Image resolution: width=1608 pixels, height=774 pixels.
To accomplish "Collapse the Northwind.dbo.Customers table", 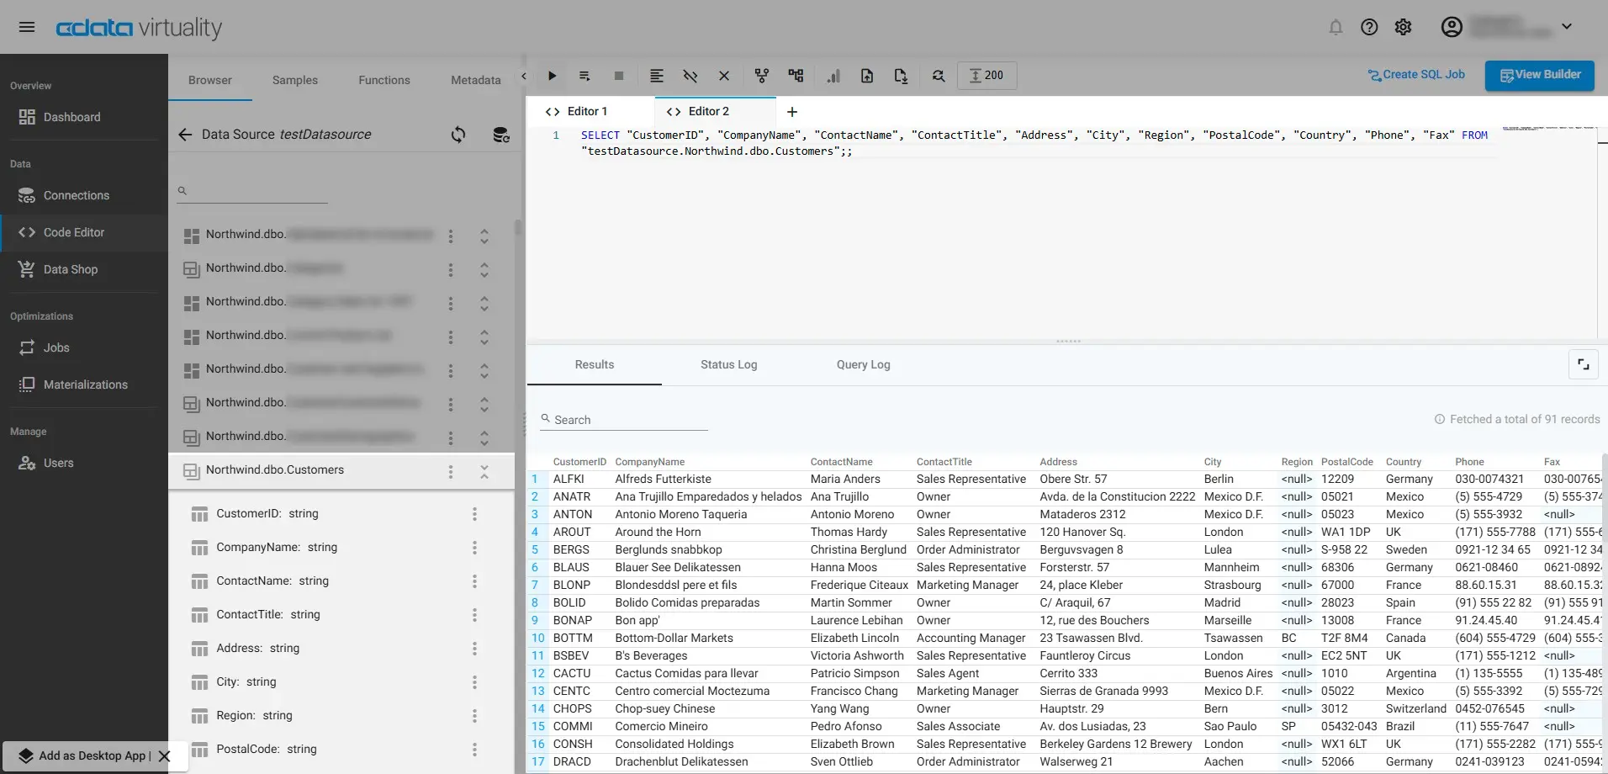I will (484, 472).
